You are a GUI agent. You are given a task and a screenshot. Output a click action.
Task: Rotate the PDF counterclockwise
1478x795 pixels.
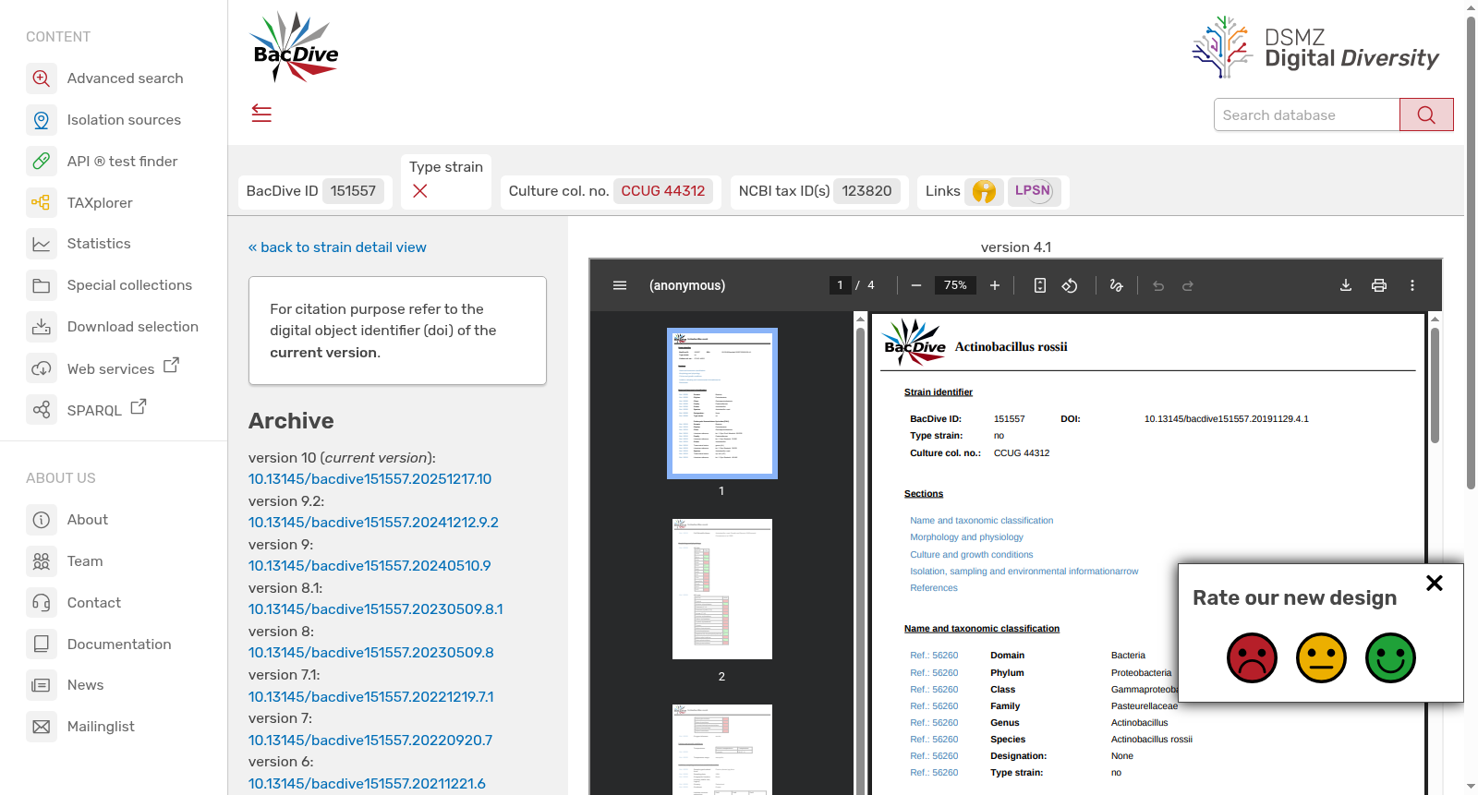pos(1070,285)
